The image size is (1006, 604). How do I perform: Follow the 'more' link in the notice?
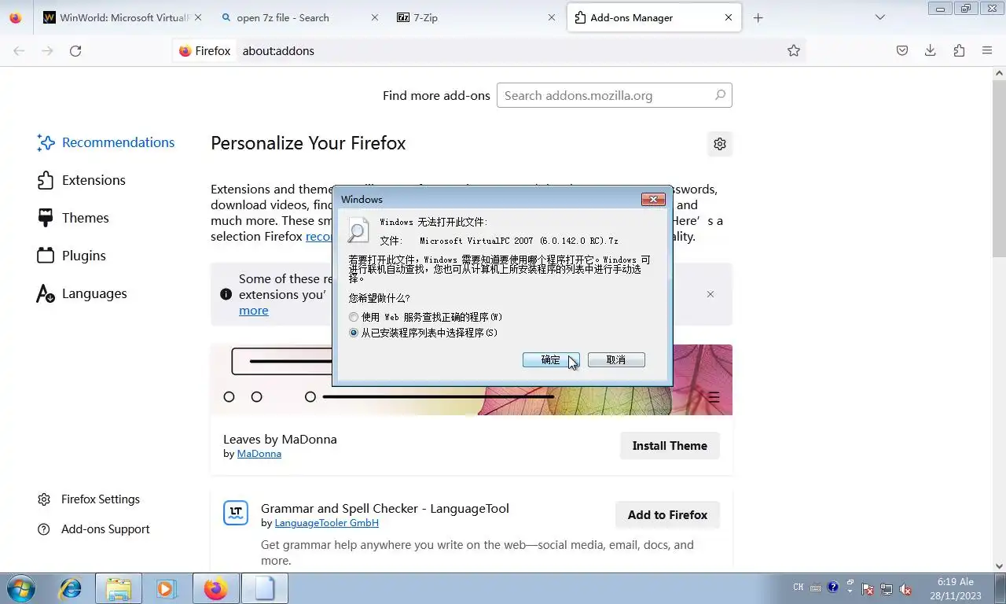[254, 311]
